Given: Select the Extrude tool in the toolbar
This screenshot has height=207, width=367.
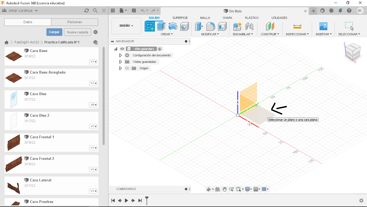Looking at the screenshot, I should [x=161, y=26].
